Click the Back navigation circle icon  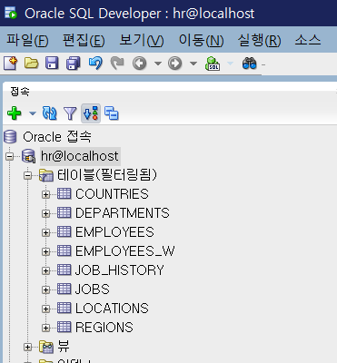[x=140, y=64]
